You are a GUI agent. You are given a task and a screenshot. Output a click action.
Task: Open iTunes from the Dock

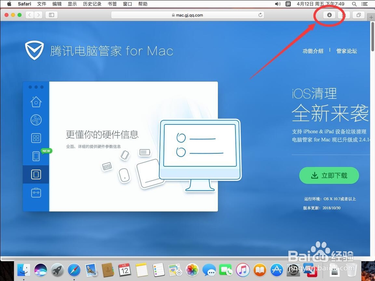tap(243, 270)
